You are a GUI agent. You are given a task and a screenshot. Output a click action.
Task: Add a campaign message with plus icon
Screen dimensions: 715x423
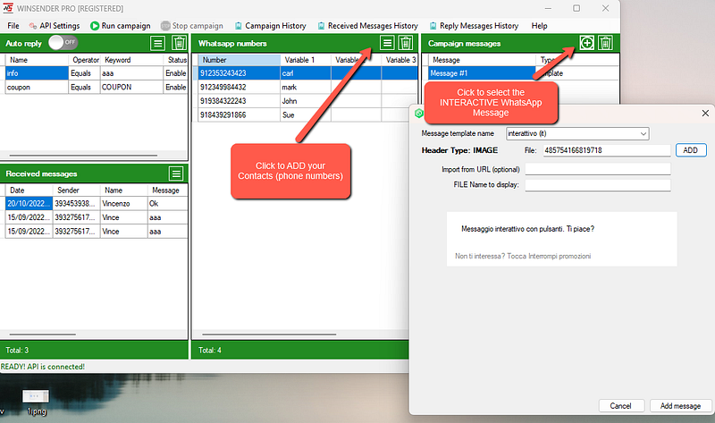[587, 43]
